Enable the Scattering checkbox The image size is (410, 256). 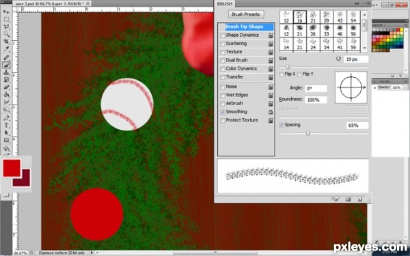pos(223,44)
